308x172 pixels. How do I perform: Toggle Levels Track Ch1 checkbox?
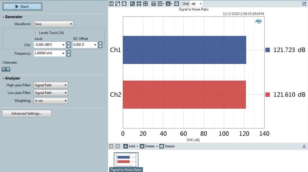(36, 33)
